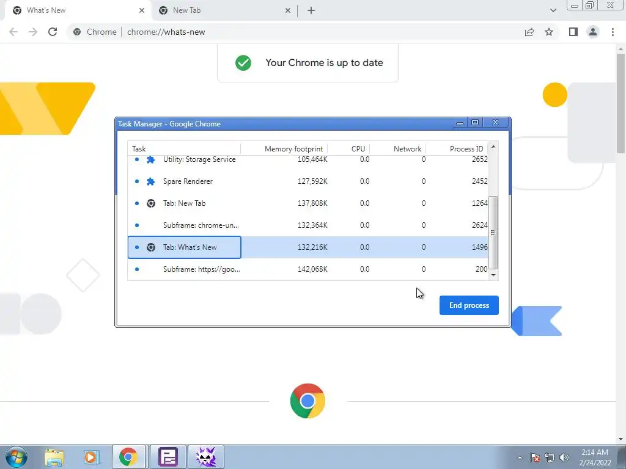Sort by the Task column header

[184, 149]
